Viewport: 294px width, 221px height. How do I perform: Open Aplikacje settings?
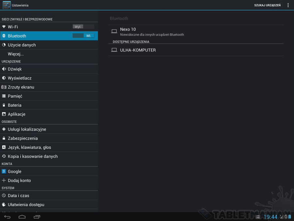click(49, 114)
